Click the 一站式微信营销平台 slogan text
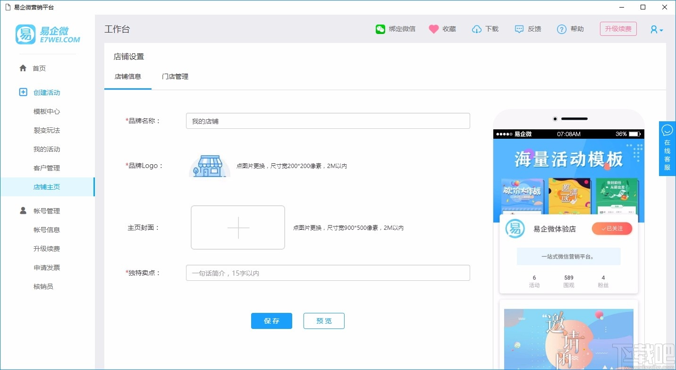Screen dimensions: 676x370 pyautogui.click(x=567, y=257)
